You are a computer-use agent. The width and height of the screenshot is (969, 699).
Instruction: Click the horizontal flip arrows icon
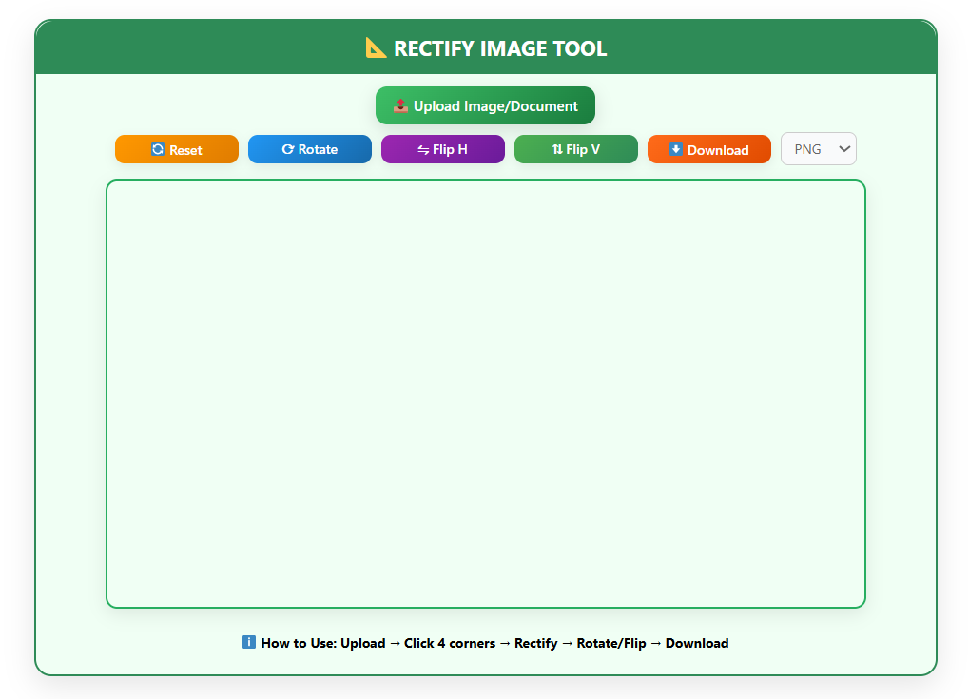point(422,149)
